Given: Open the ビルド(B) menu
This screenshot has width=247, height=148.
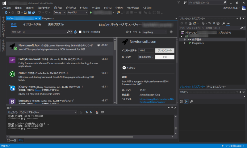Looking at the screenshot, I should pyautogui.click(x=58, y=8).
